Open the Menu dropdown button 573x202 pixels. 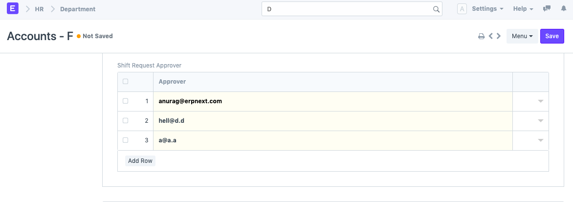522,36
